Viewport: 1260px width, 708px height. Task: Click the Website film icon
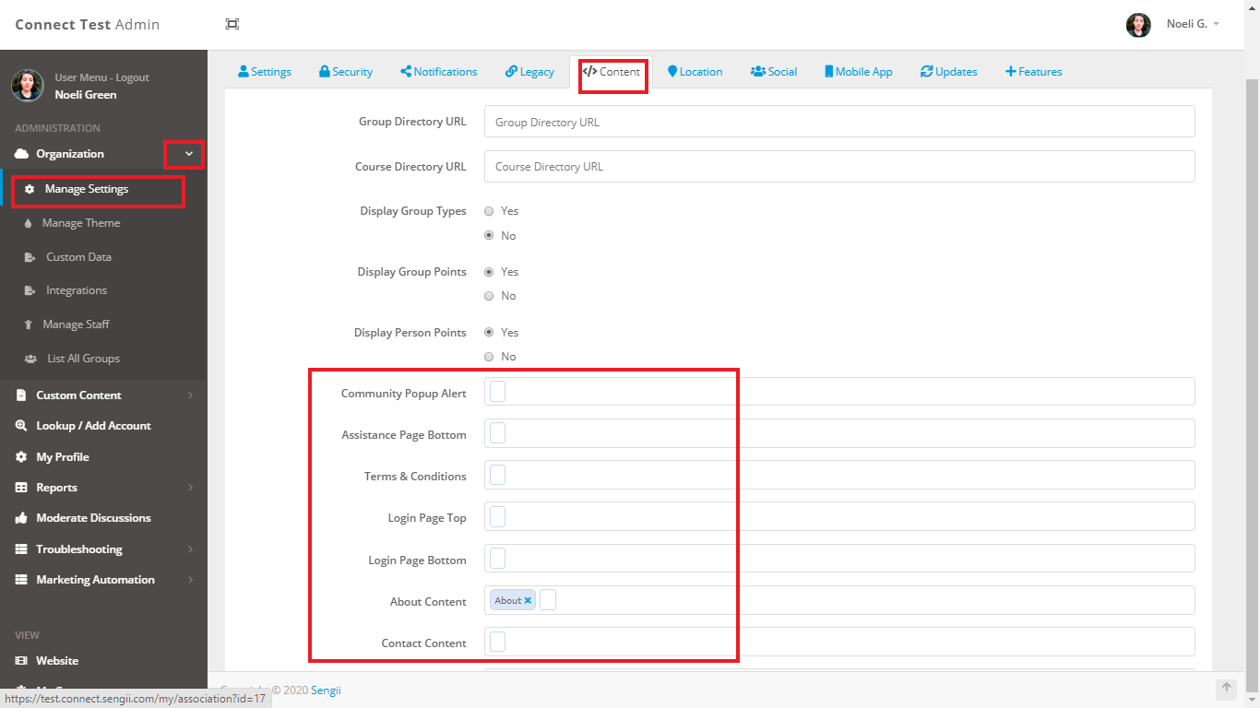[x=21, y=661]
